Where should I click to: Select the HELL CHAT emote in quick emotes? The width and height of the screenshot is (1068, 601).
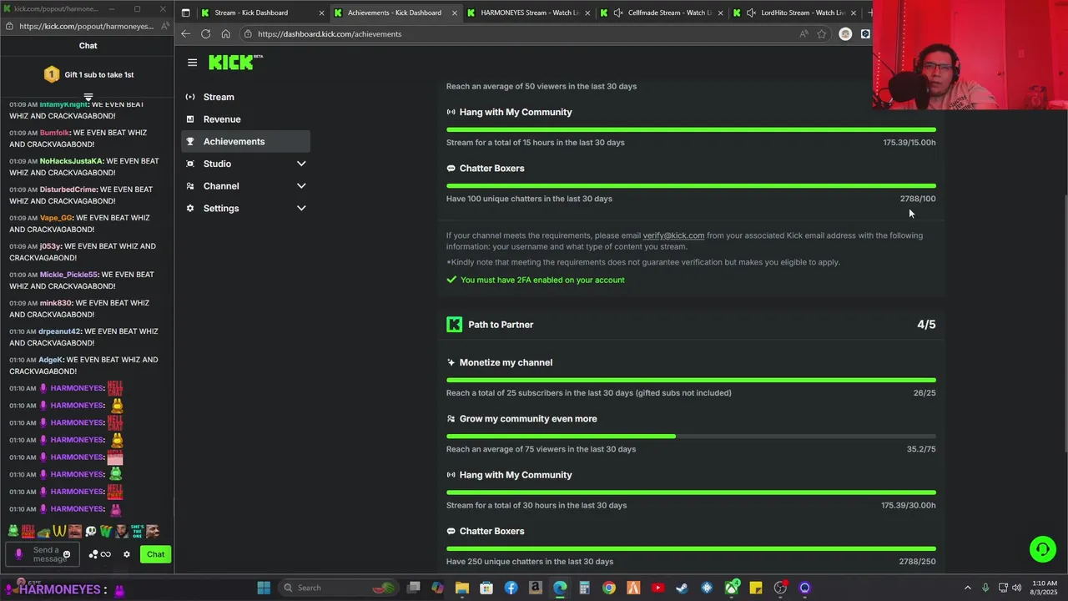[x=28, y=531]
